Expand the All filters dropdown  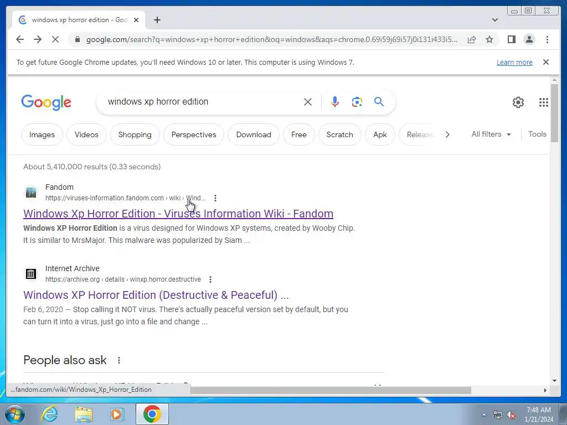click(491, 134)
